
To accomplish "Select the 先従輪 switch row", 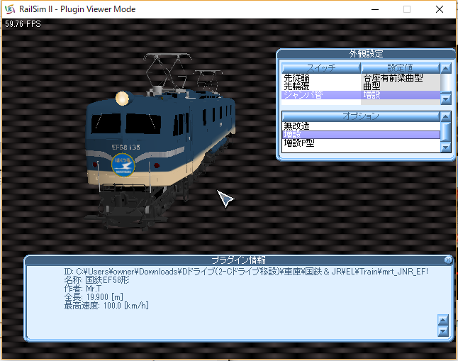I will click(321, 78).
